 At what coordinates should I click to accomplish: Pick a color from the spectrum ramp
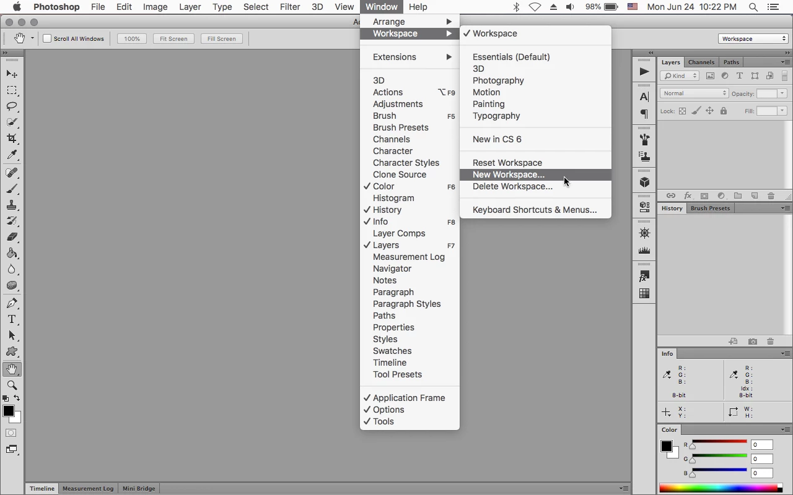click(x=718, y=489)
